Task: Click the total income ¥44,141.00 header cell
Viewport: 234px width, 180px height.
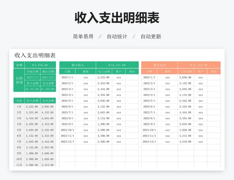Action: click(117, 65)
